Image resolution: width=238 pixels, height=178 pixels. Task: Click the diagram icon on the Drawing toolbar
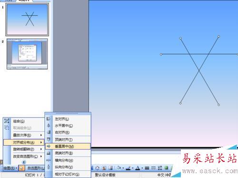pos(98,168)
